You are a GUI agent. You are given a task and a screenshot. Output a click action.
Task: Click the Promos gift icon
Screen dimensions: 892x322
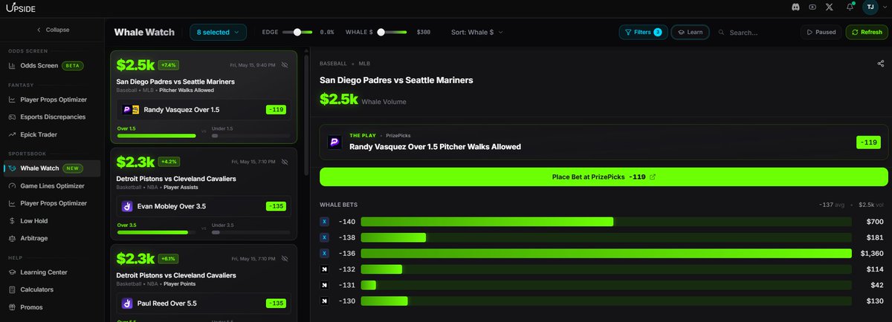(12, 307)
